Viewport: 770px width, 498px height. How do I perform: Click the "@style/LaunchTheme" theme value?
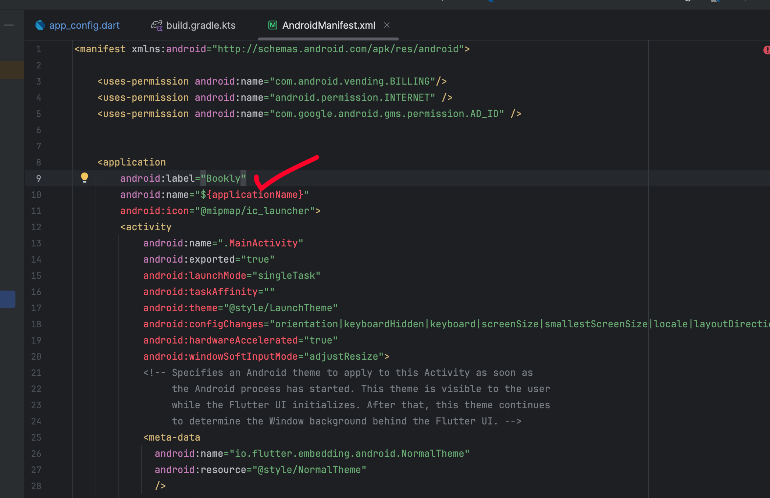[x=281, y=308]
